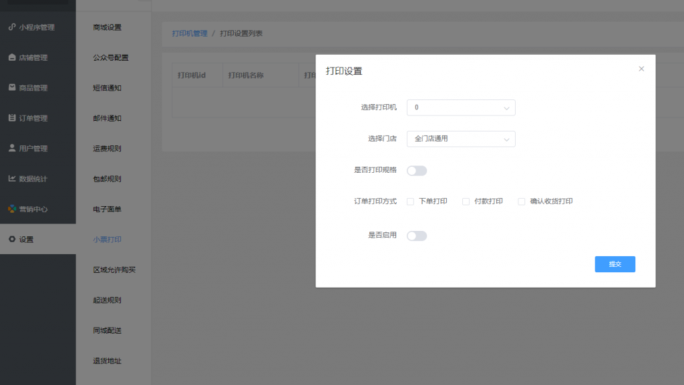The height and width of the screenshot is (385, 684).
Task: Open the 选择打印机 dropdown
Action: point(461,107)
